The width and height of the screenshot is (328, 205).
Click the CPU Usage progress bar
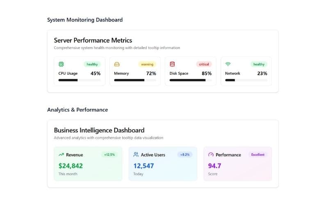coord(80,80)
